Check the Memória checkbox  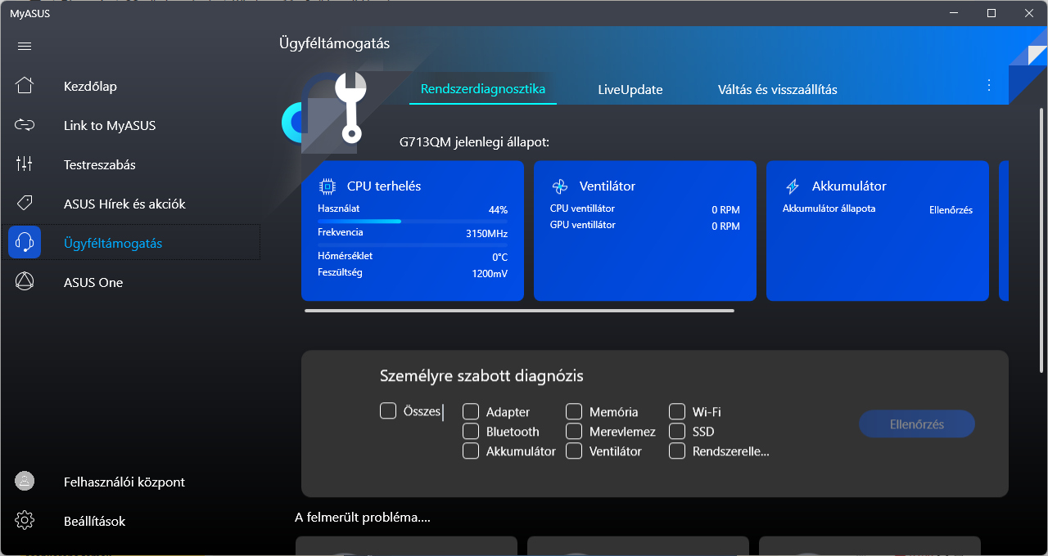[x=574, y=411]
